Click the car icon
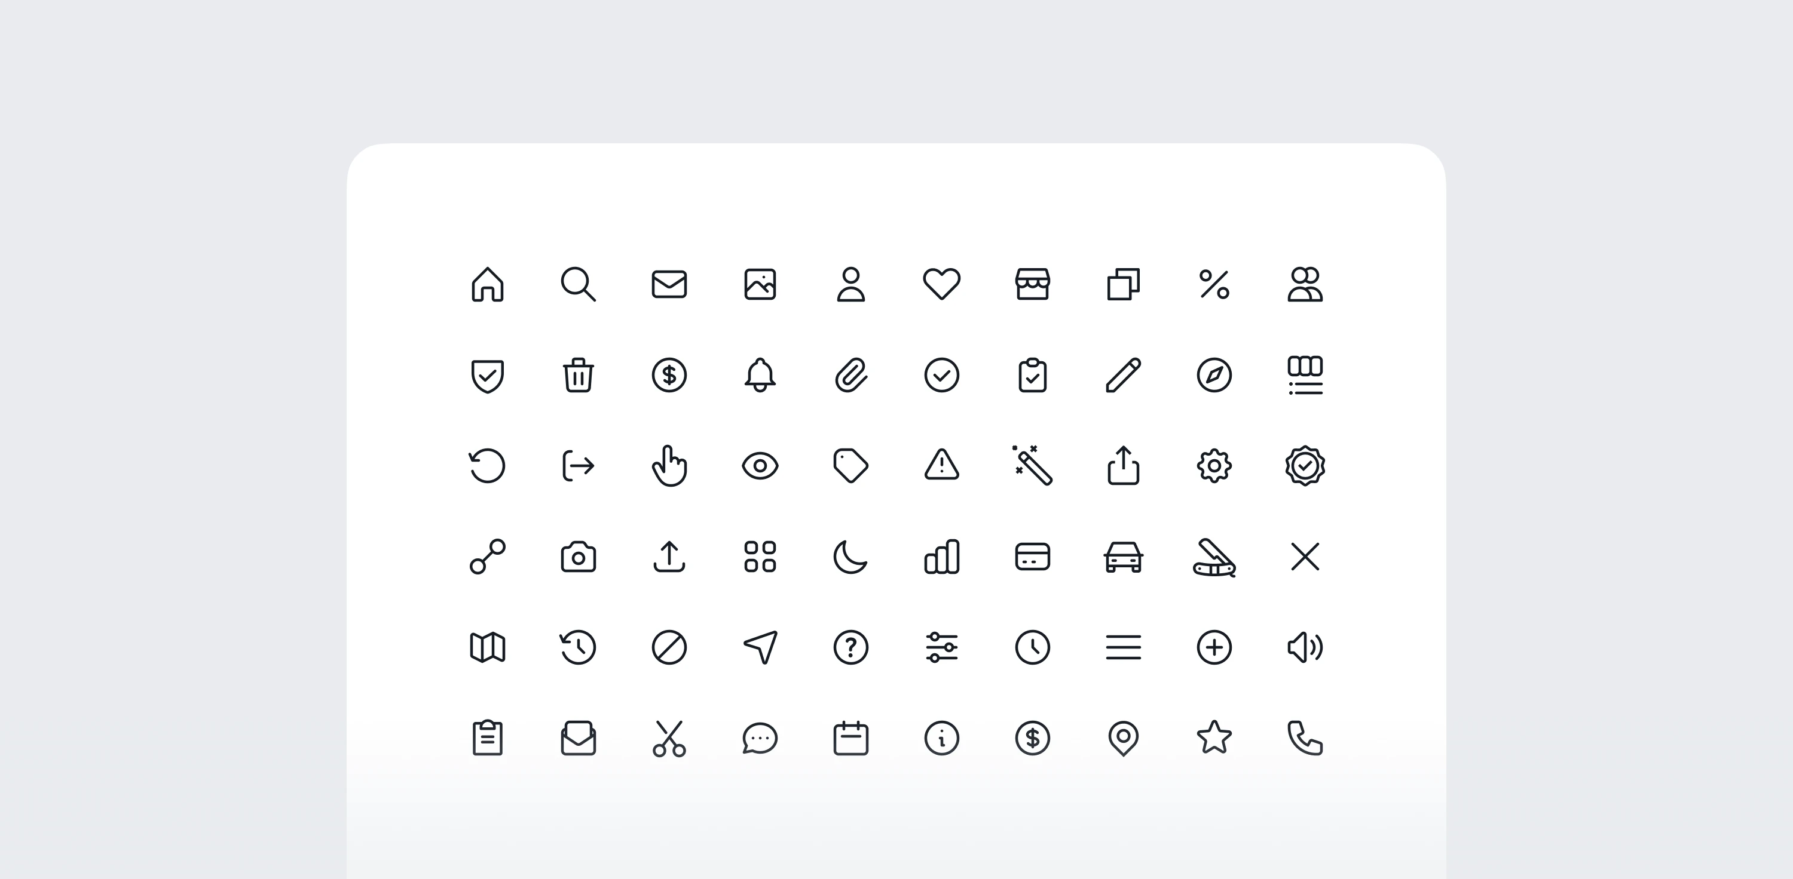The height and width of the screenshot is (879, 1793). 1124,557
